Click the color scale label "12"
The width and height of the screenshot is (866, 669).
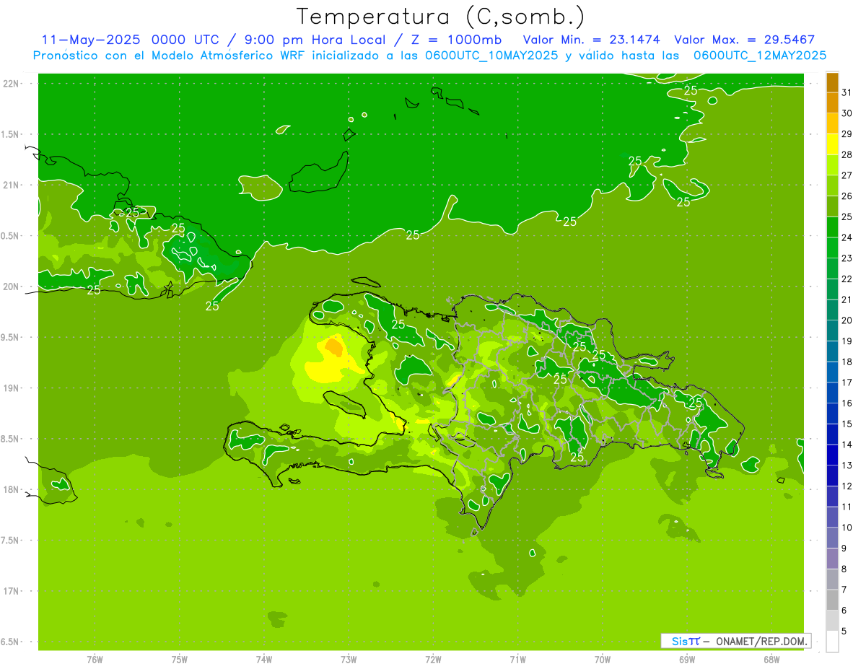point(847,486)
